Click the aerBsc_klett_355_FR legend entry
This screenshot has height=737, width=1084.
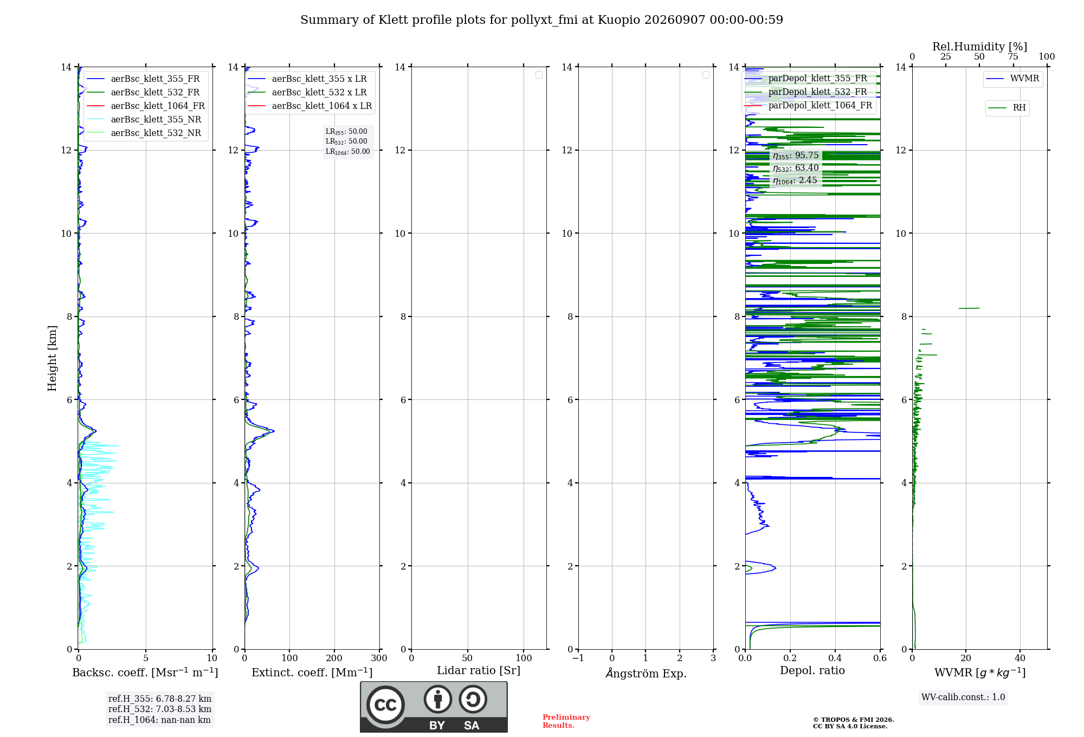click(145, 79)
